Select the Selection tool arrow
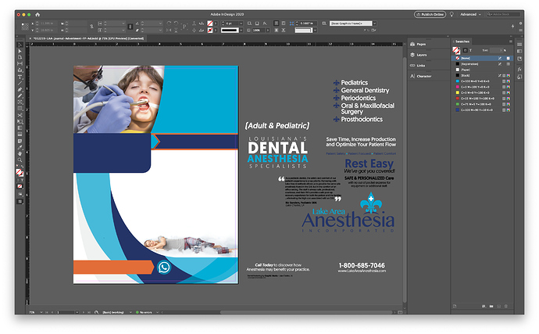Viewport: 539px width, 334px height. pos(20,45)
